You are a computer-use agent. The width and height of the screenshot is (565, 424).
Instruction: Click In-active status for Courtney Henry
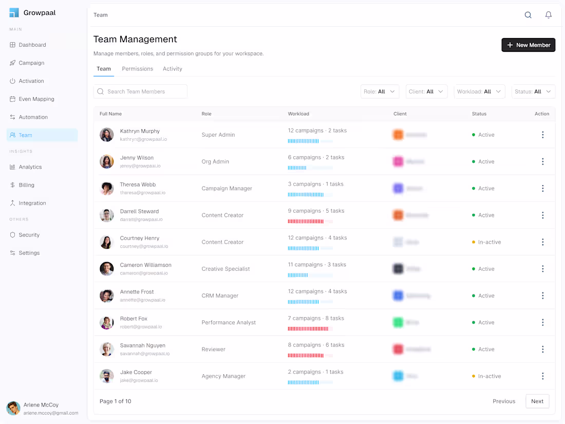486,242
